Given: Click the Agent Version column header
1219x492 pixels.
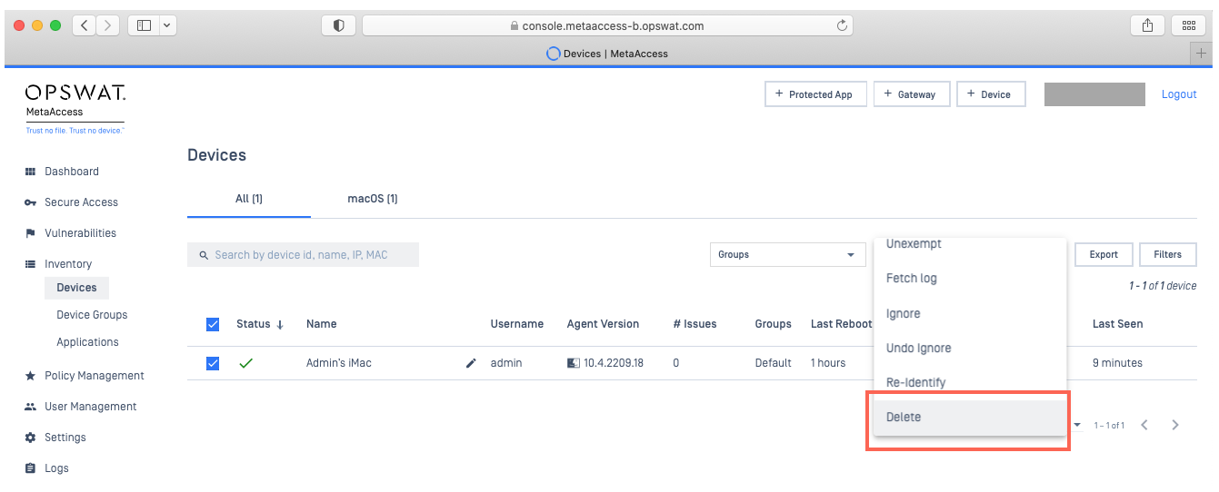Looking at the screenshot, I should point(603,324).
